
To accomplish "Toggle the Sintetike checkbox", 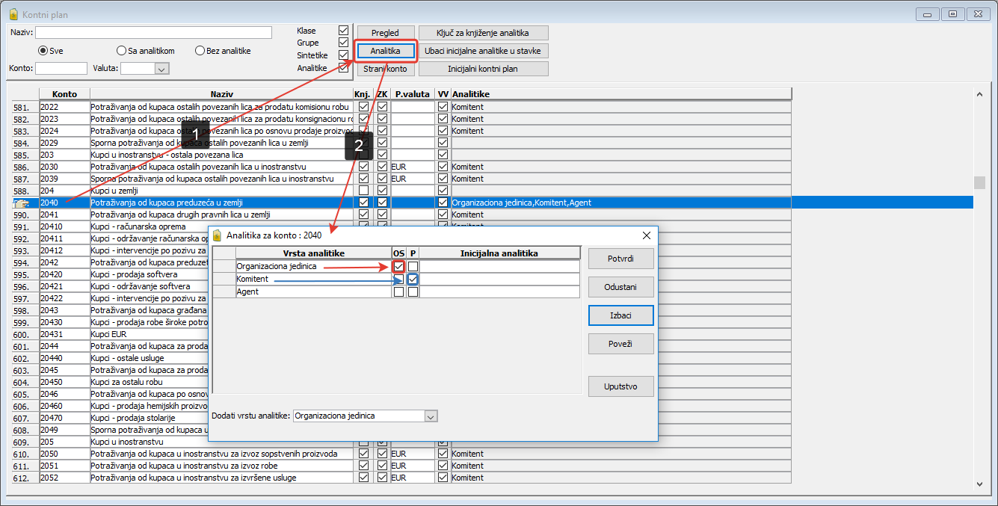I will coord(343,55).
